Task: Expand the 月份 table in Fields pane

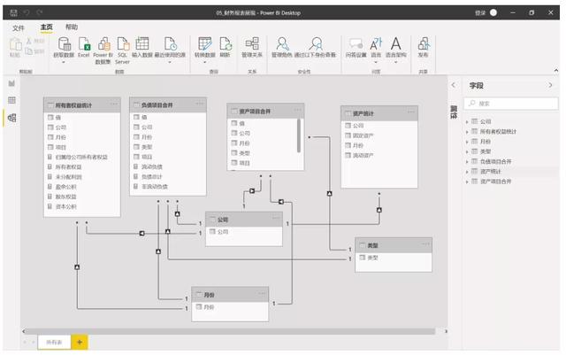Action: [x=467, y=142]
